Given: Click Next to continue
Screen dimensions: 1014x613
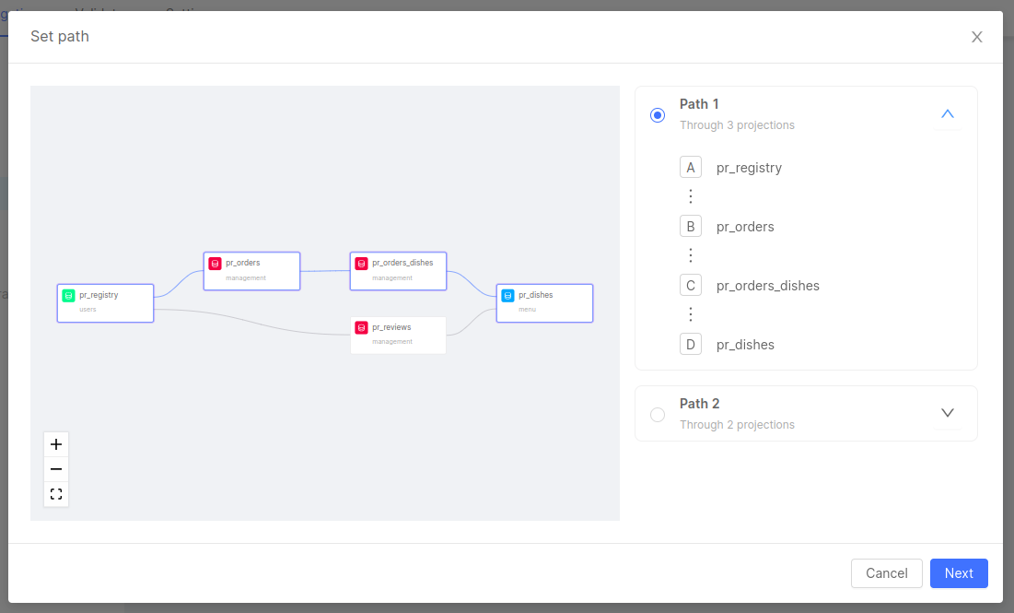Looking at the screenshot, I should [959, 573].
